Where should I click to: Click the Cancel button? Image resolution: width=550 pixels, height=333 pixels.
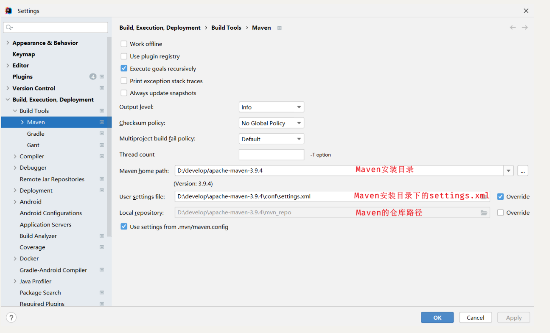[475, 318]
